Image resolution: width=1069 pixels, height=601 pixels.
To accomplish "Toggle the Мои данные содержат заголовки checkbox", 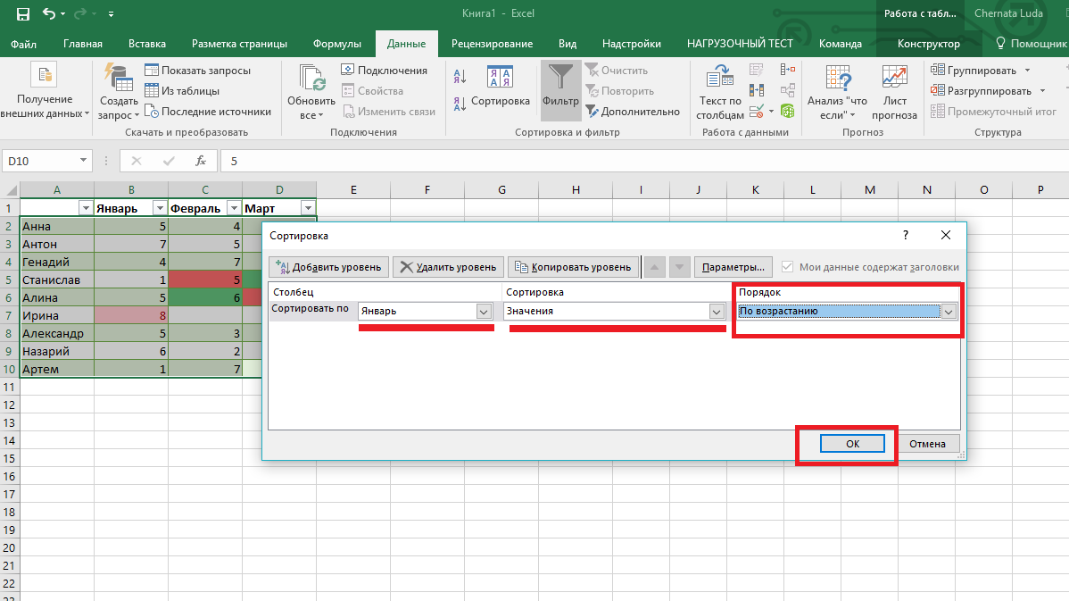I will click(788, 266).
